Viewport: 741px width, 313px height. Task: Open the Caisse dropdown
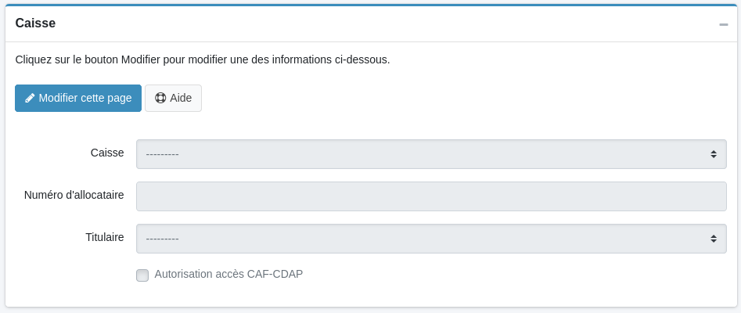(x=430, y=154)
